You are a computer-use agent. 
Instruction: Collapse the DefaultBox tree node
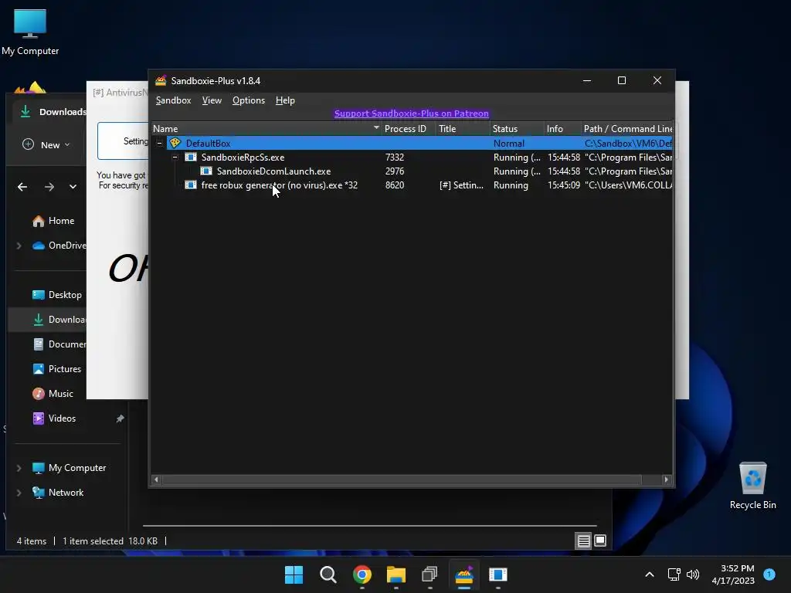159,143
